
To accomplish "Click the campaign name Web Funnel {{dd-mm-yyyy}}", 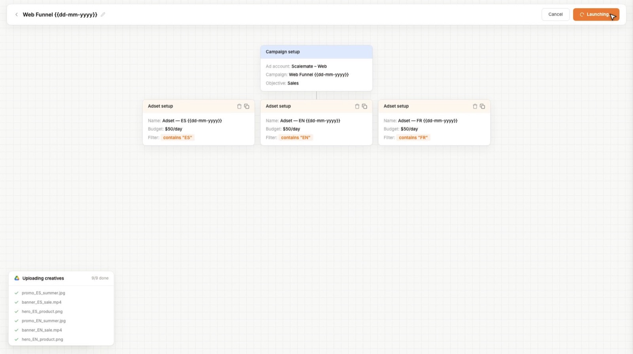I will pos(318,75).
